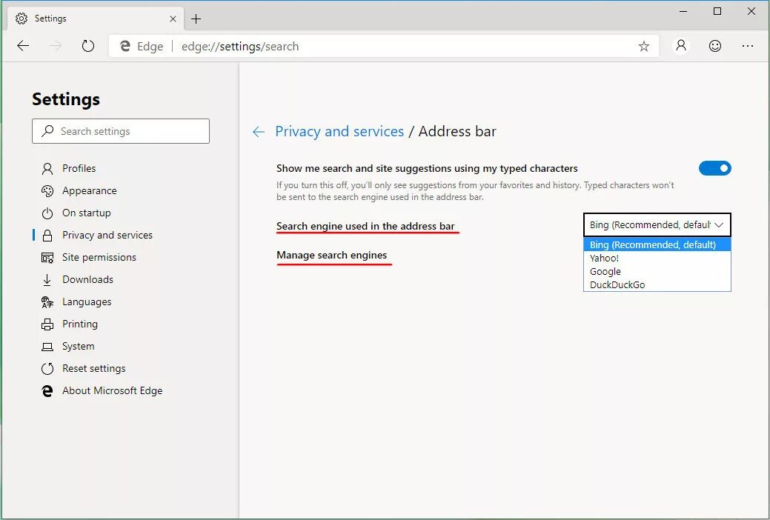Open Manage search engines
The height and width of the screenshot is (520, 770).
(331, 255)
